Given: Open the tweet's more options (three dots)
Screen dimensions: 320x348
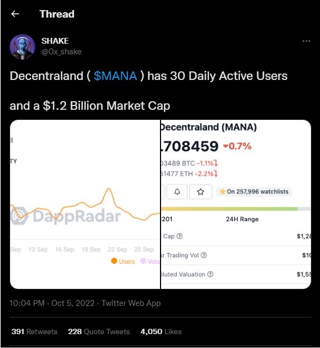Looking at the screenshot, I should [306, 41].
